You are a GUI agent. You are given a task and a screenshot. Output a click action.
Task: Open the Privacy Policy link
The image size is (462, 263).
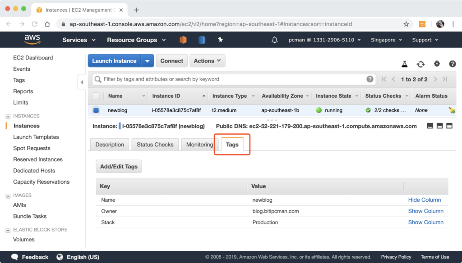[396, 257]
